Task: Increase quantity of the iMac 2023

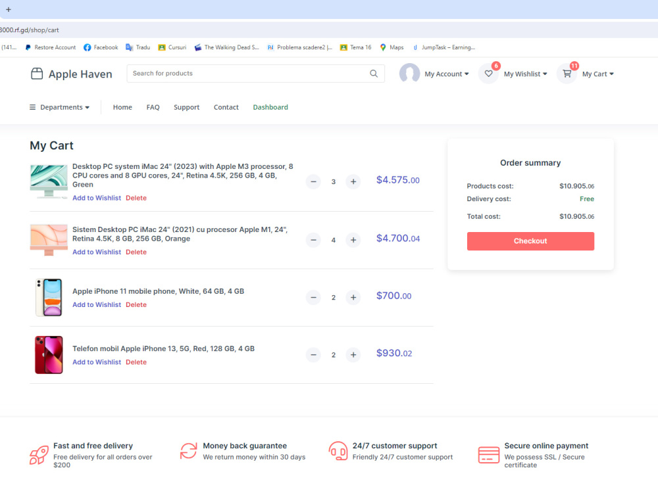Action: 353,181
